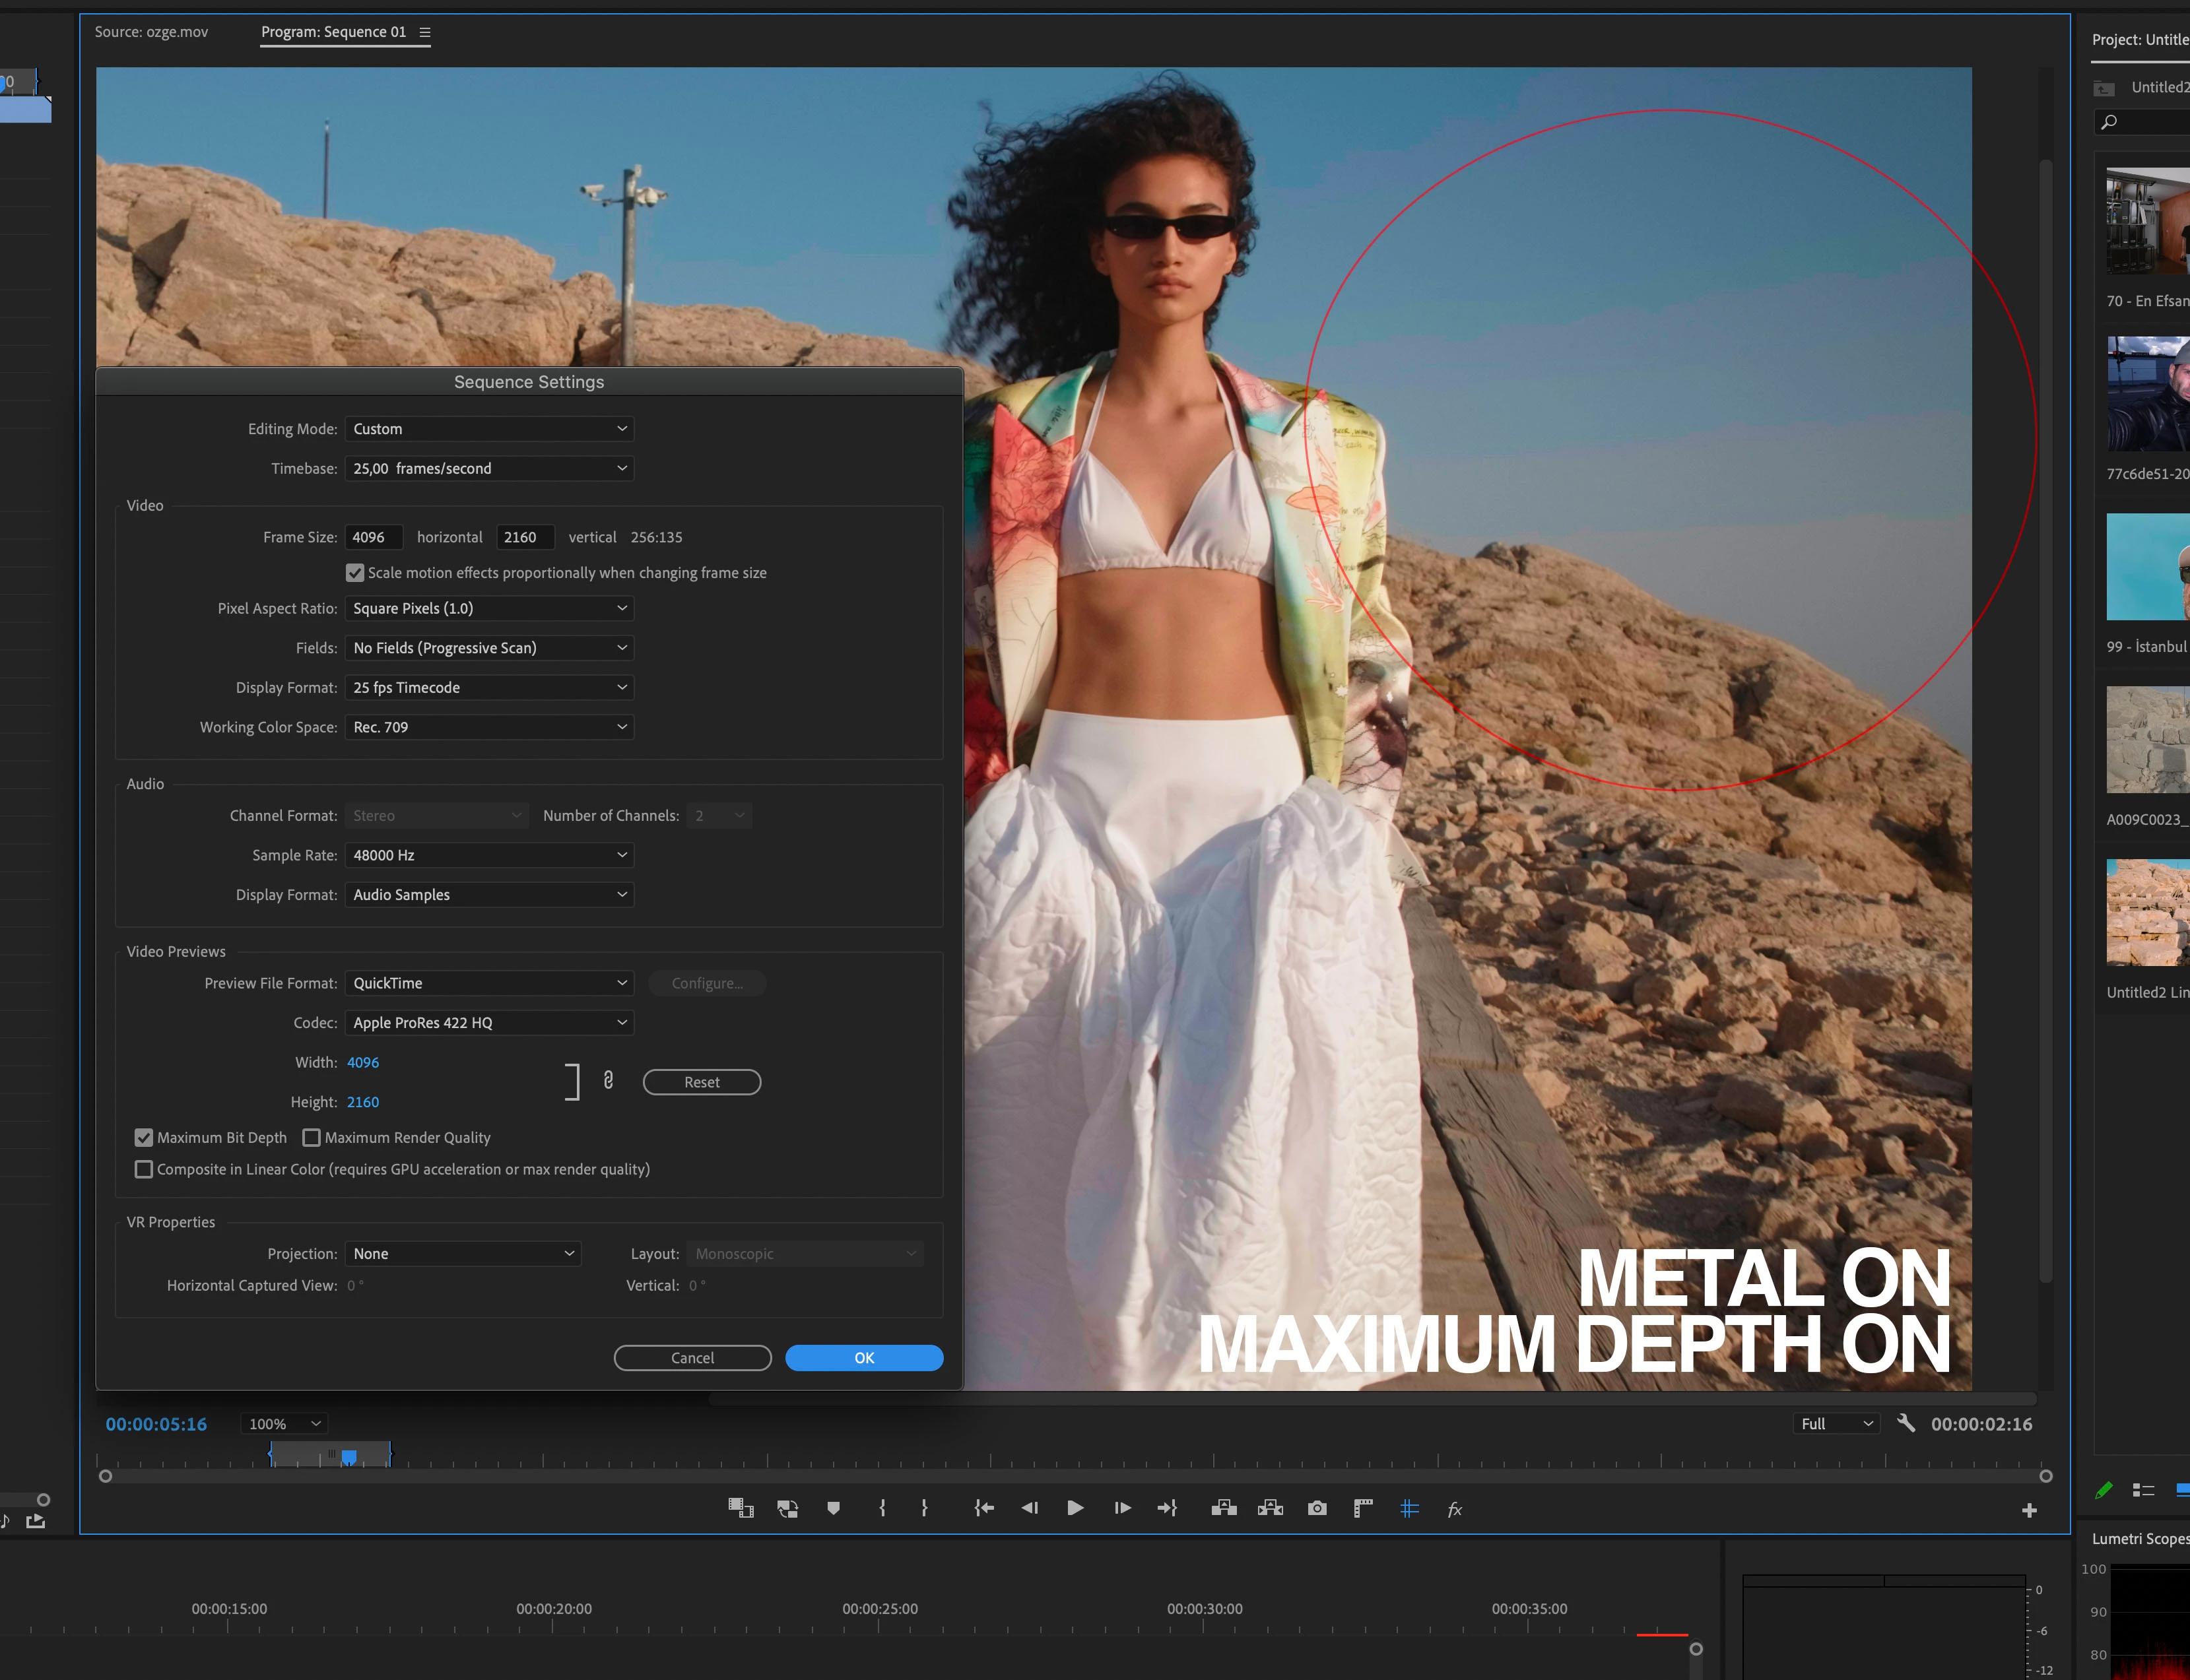
Task: Toggle the guides grid icon
Action: 1409,1508
